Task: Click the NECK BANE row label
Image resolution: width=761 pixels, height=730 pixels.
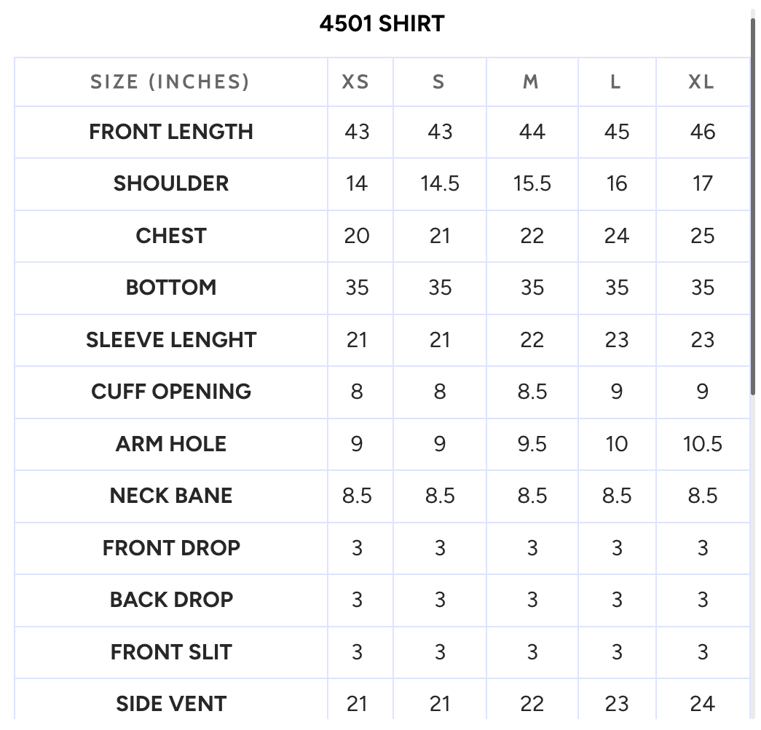Action: [171, 496]
